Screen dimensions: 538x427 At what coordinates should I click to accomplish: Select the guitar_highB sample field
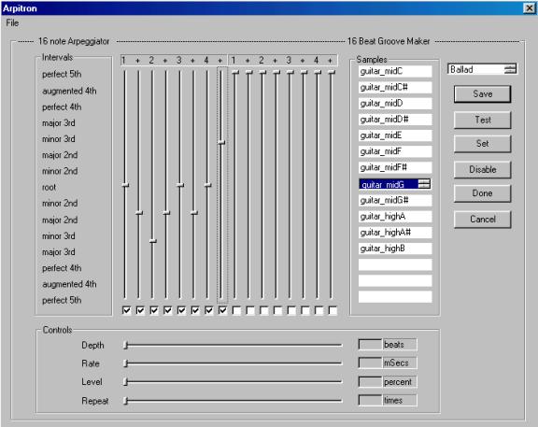pyautogui.click(x=395, y=249)
